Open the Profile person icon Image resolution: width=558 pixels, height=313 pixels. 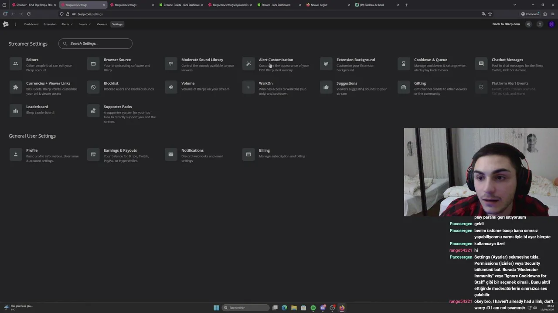click(x=16, y=154)
